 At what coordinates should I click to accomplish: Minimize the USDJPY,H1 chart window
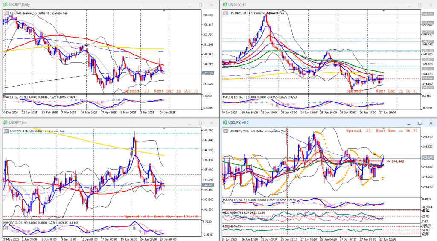pyautogui.click(x=409, y=5)
